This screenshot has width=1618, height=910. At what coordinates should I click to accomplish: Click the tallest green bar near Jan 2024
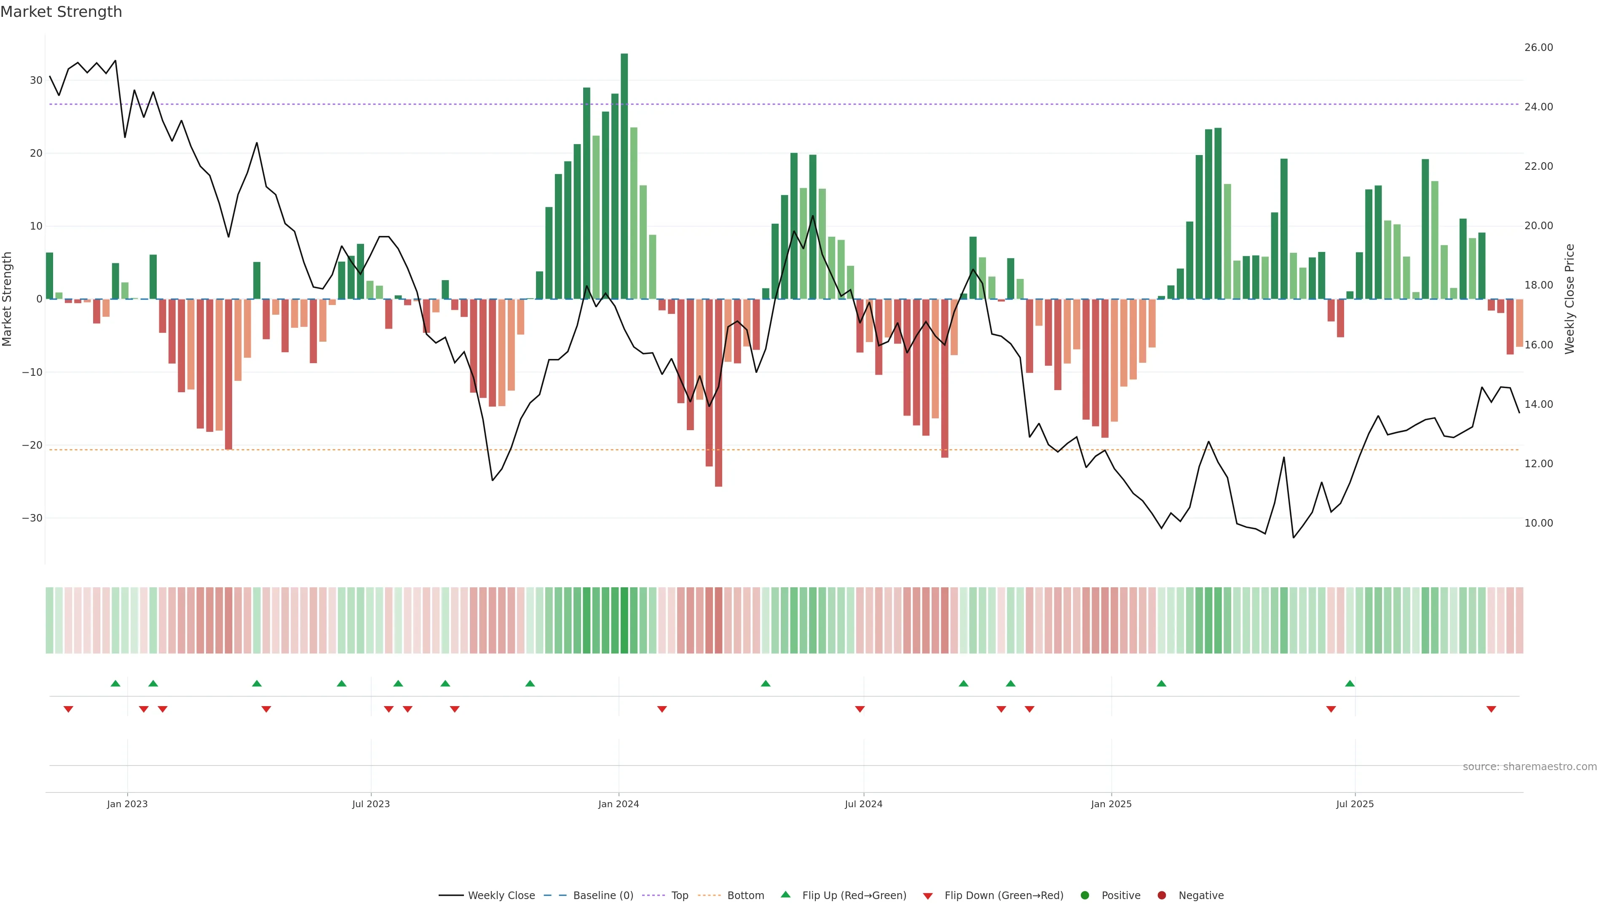[624, 176]
